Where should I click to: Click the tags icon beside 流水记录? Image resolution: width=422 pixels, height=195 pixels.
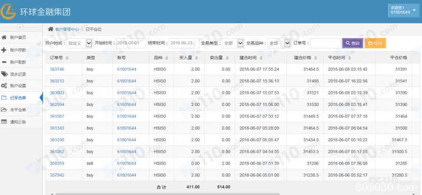(x=4, y=74)
